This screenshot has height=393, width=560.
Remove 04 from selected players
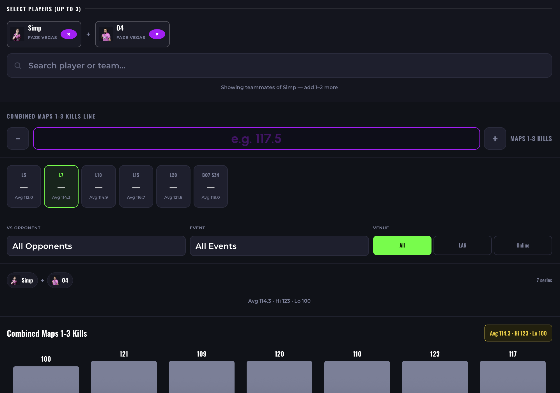point(157,34)
